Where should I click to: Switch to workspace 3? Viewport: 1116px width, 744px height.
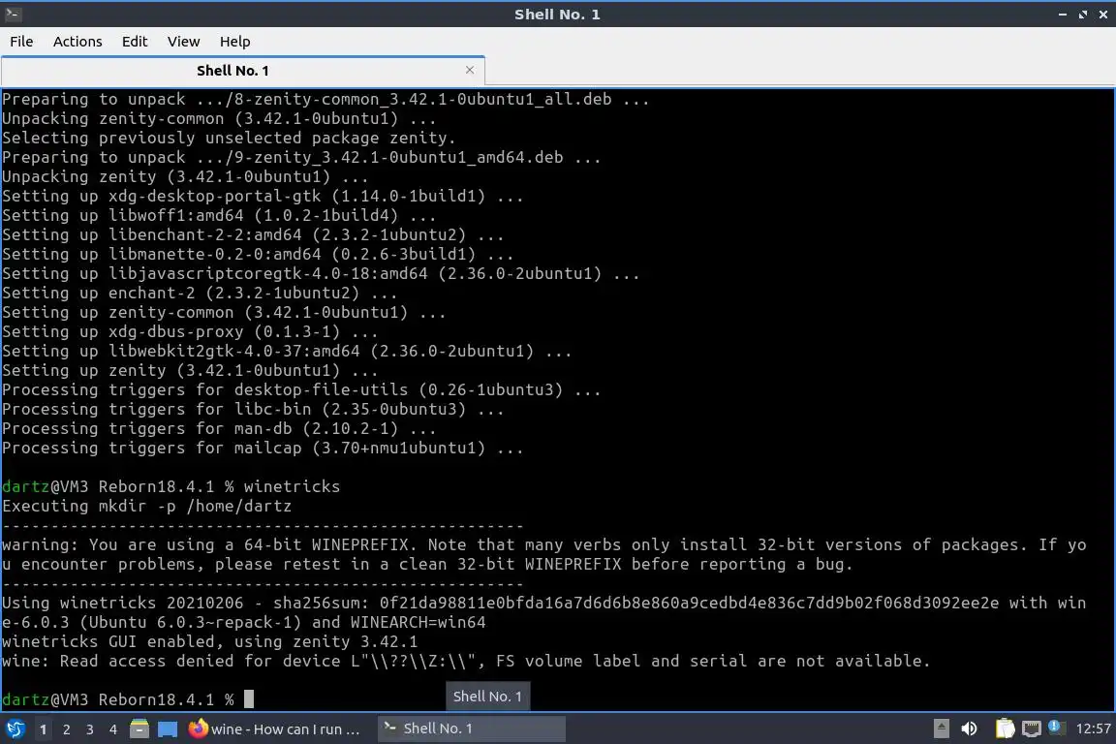tap(90, 729)
